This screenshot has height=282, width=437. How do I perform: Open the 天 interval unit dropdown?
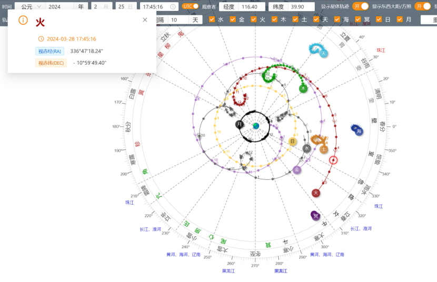coord(195,19)
